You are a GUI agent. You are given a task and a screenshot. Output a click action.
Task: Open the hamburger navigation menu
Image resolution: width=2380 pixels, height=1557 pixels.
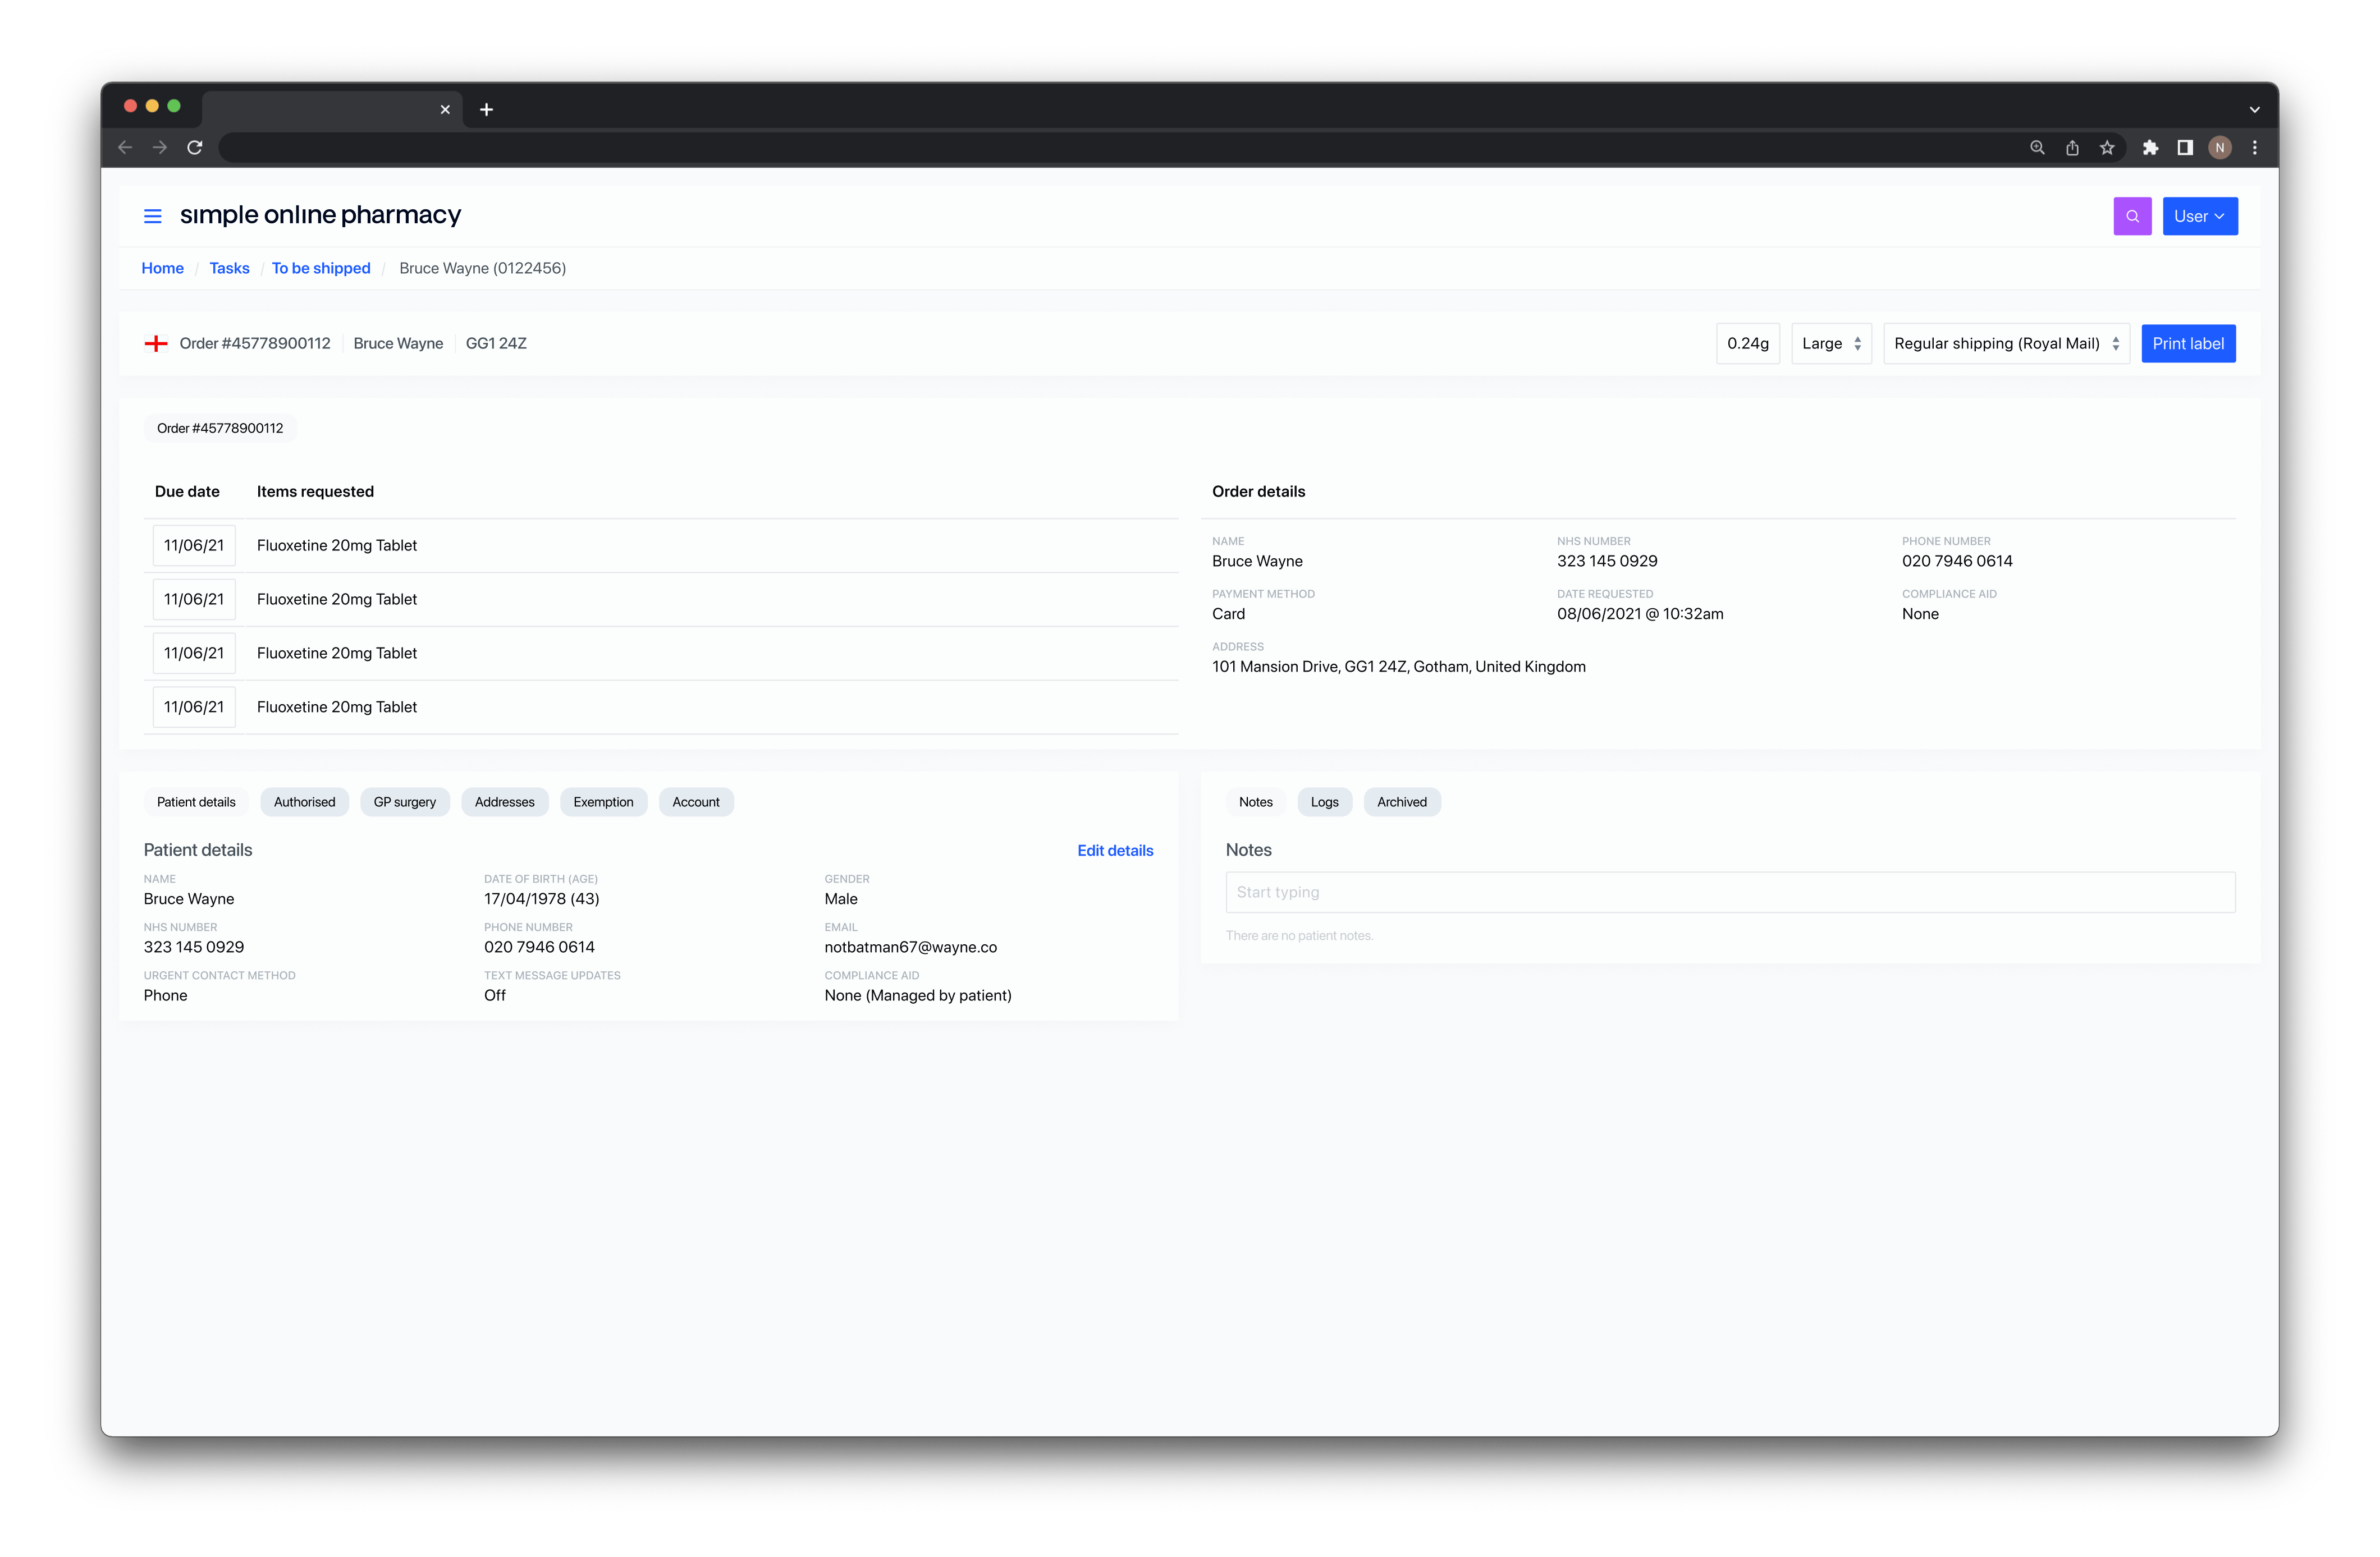[152, 216]
